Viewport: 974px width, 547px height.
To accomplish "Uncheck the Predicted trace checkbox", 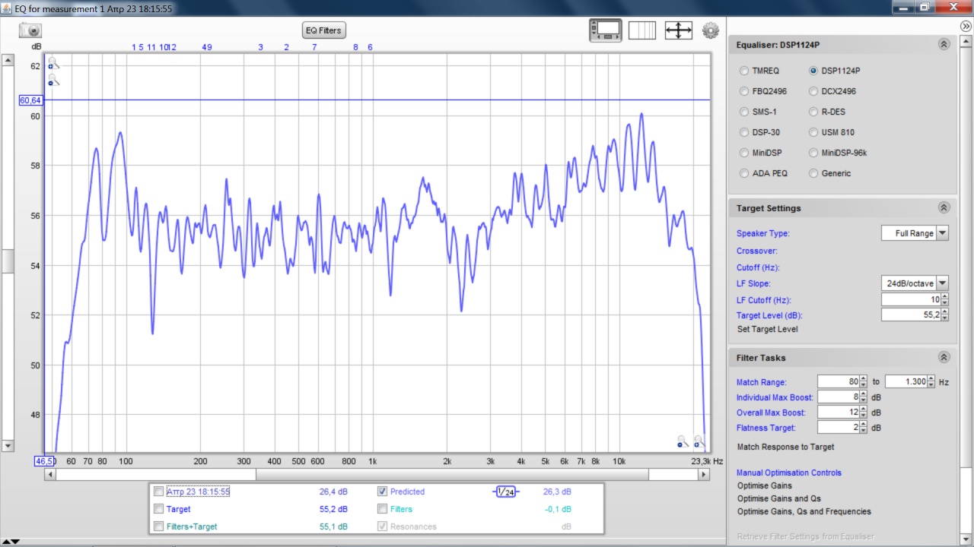I will click(383, 492).
